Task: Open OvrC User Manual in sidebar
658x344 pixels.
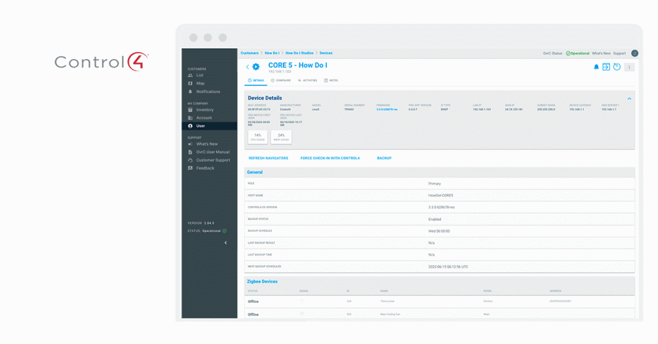Action: 213,152
